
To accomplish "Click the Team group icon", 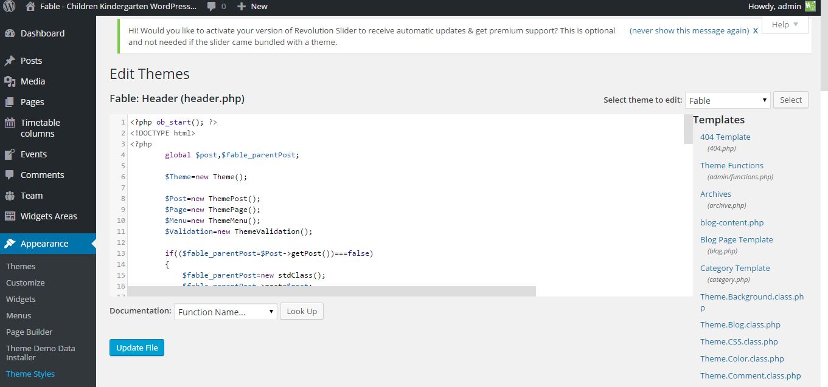I will [x=10, y=196].
